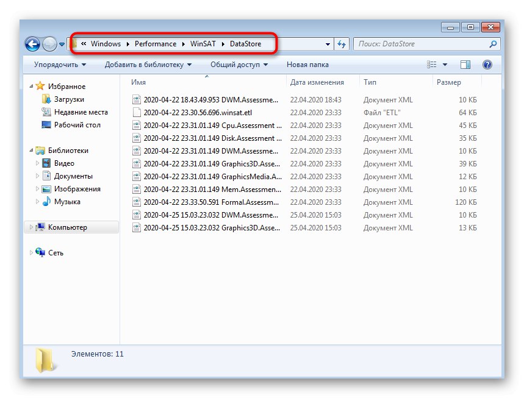Image resolution: width=524 pixels, height=398 pixels.
Task: Select Избранное star icon
Action: click(x=40, y=86)
